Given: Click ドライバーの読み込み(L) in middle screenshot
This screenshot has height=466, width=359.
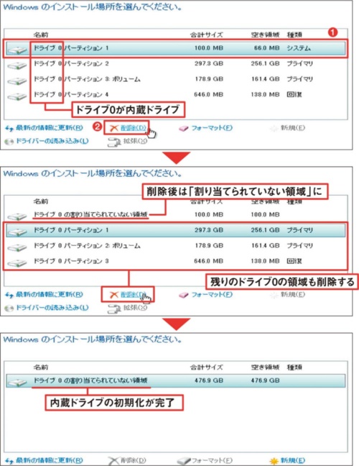Looking at the screenshot, I should coord(52,307).
